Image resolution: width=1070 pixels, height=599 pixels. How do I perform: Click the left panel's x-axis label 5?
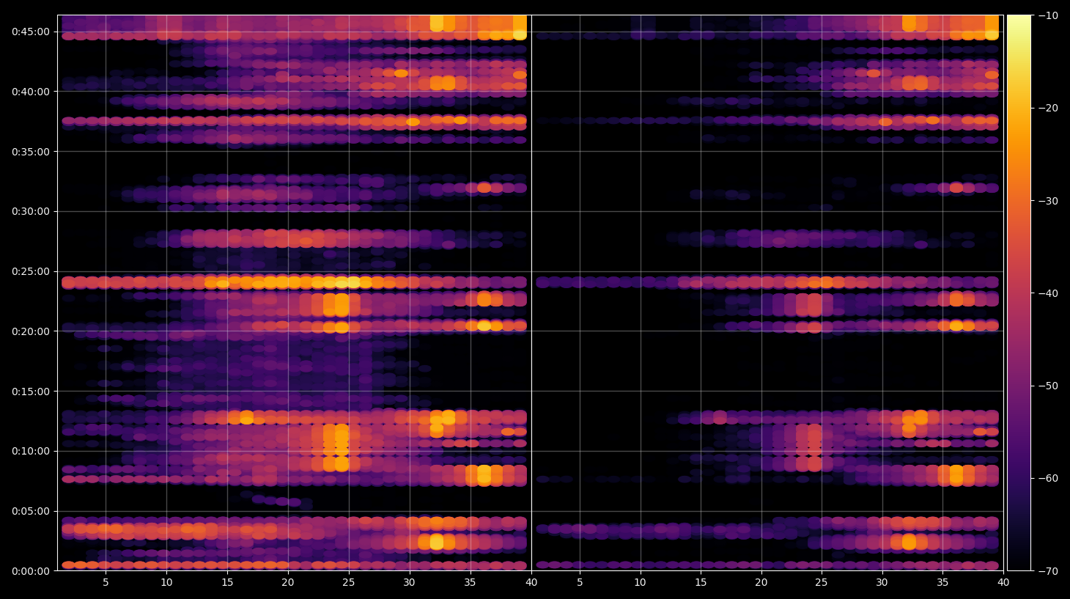[106, 583]
